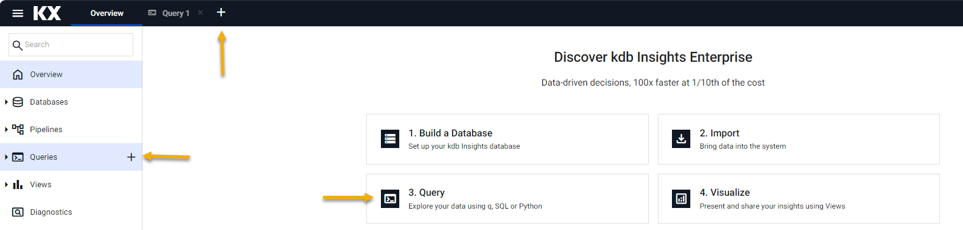Select Overview in the sidebar
Image resolution: width=963 pixels, height=230 pixels.
(71, 75)
